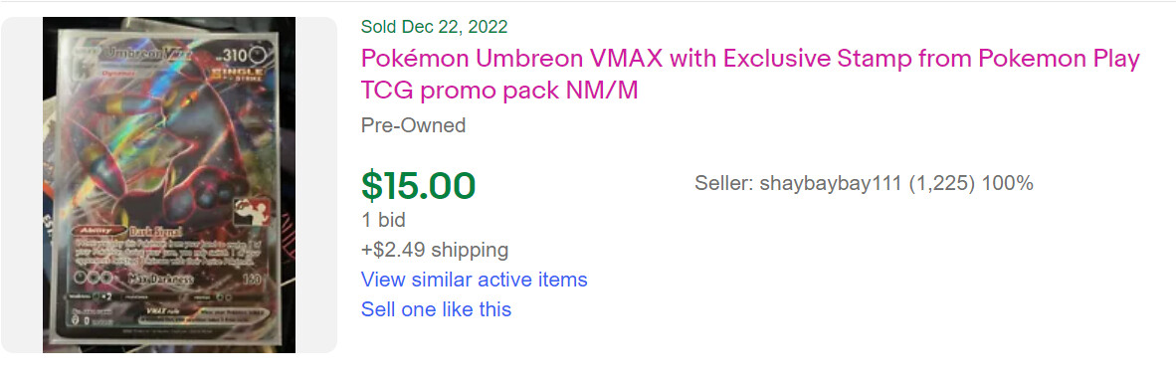Click the Sold Dec 22, 2022 label
Screen dimensions: 1176x382
434,27
